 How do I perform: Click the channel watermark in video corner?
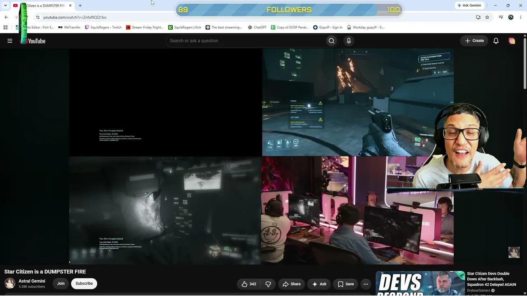514,252
